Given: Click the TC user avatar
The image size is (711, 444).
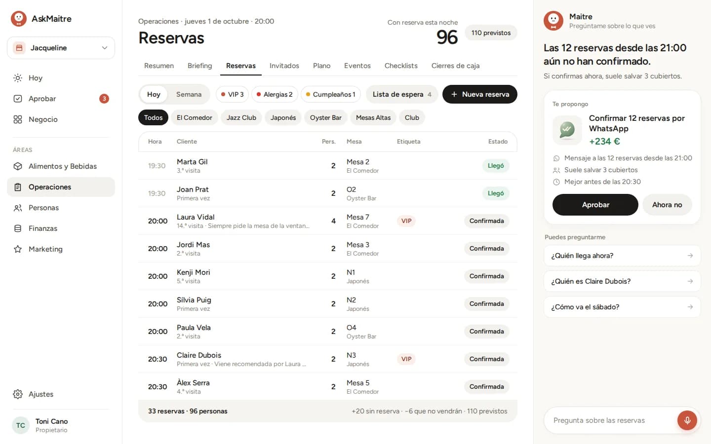Looking at the screenshot, I should pos(21,425).
